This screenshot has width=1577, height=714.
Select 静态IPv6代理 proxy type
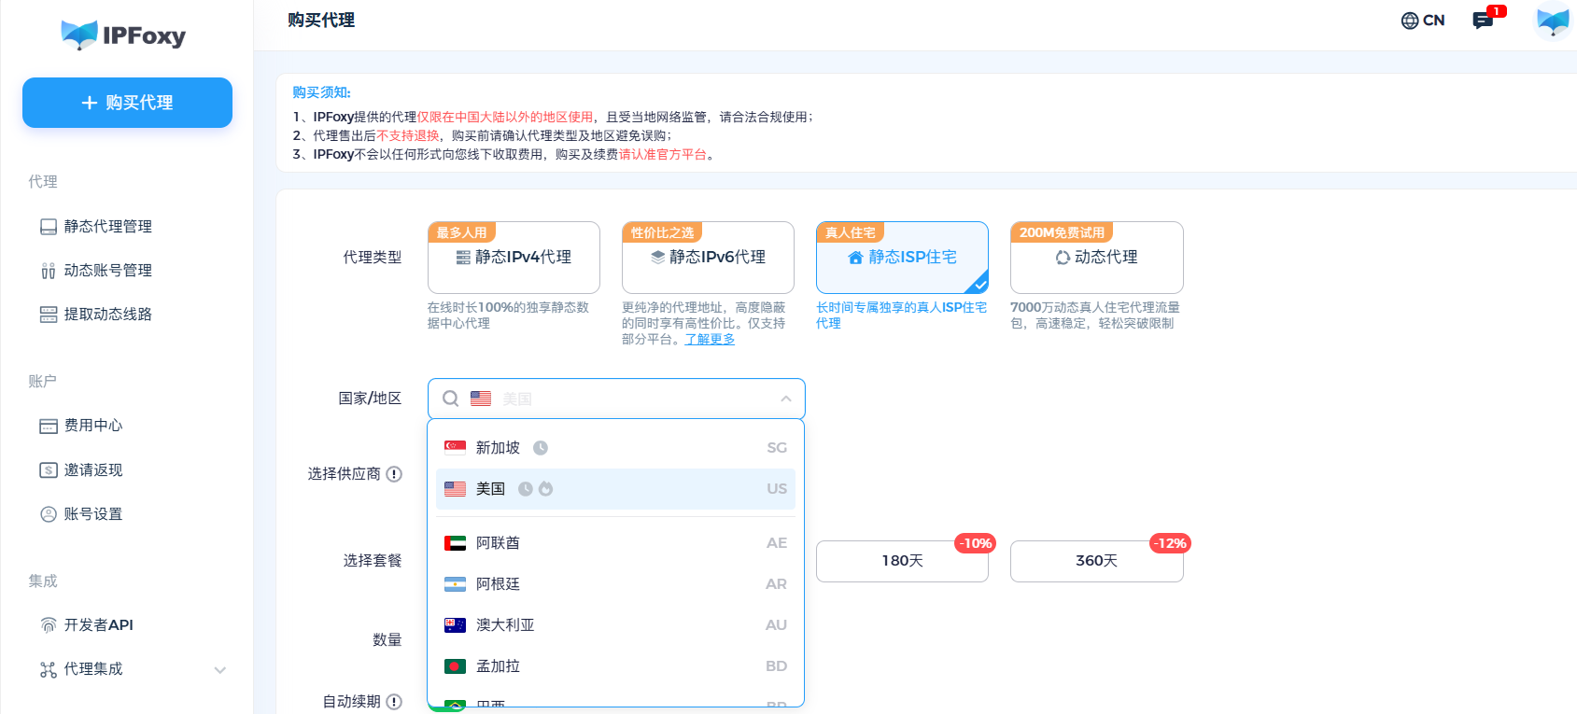pos(708,258)
